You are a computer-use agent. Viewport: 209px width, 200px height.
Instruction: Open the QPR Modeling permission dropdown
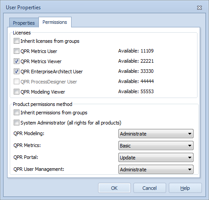(x=156, y=134)
